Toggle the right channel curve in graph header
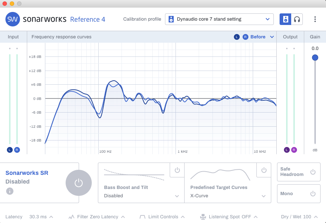Screen dimensions: 326x223 pos(245,37)
